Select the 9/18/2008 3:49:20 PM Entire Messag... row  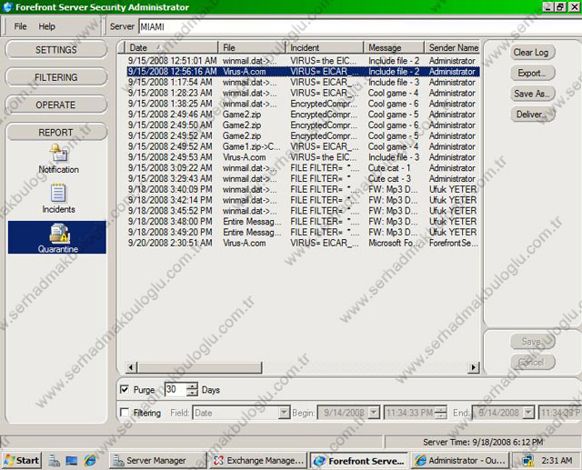tap(303, 232)
